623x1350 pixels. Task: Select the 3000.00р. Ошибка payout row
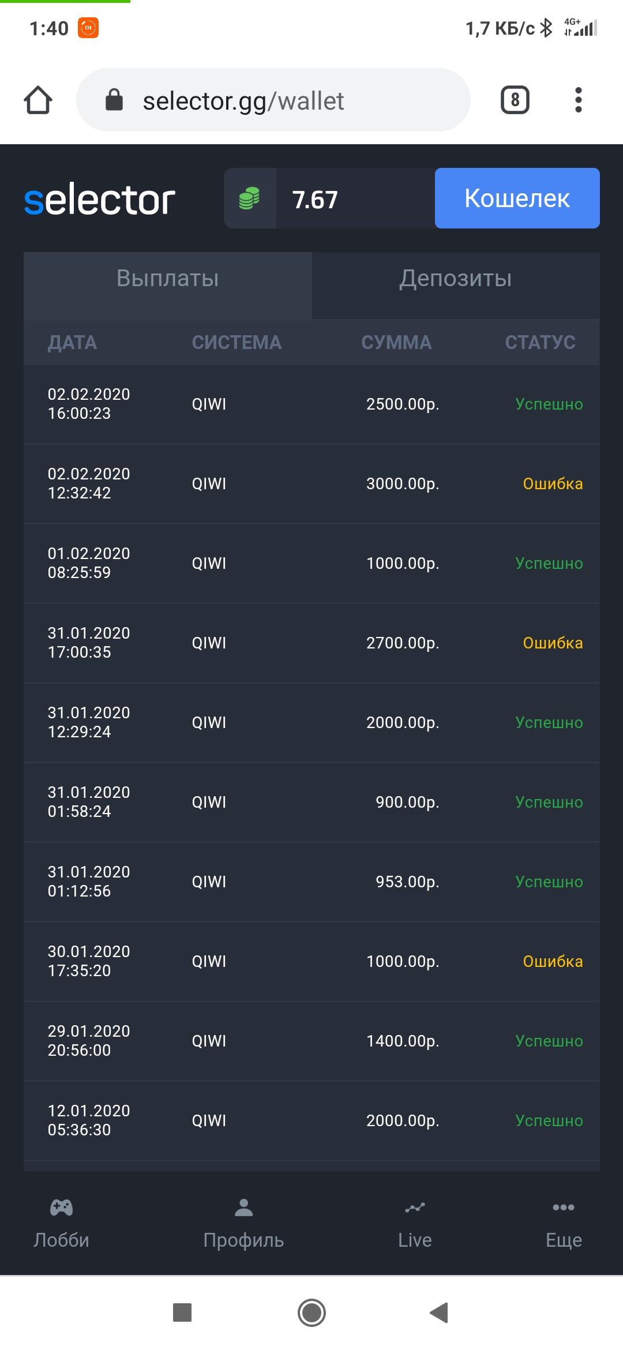coord(311,484)
